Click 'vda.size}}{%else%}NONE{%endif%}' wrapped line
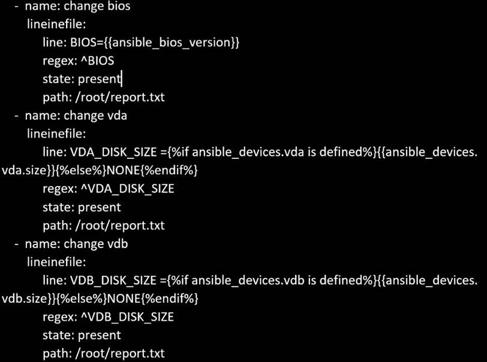487x362 pixels. (x=99, y=171)
